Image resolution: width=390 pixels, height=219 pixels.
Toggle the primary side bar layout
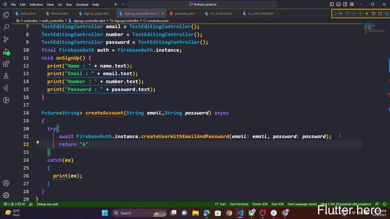click(331, 4)
